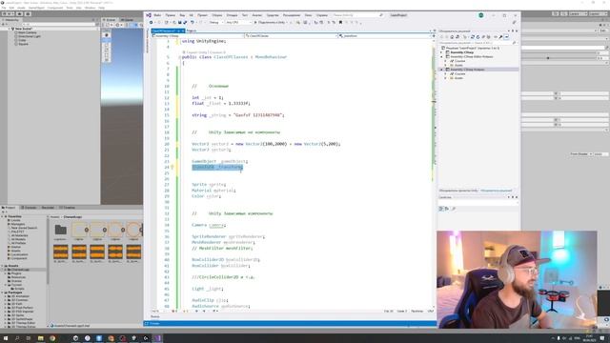Open the folder thumbnail in Unity Project grid
The width and height of the screenshot is (610, 343).
point(60,231)
